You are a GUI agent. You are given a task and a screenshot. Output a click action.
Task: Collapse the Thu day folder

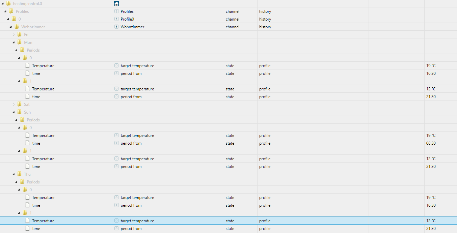(x=14, y=174)
